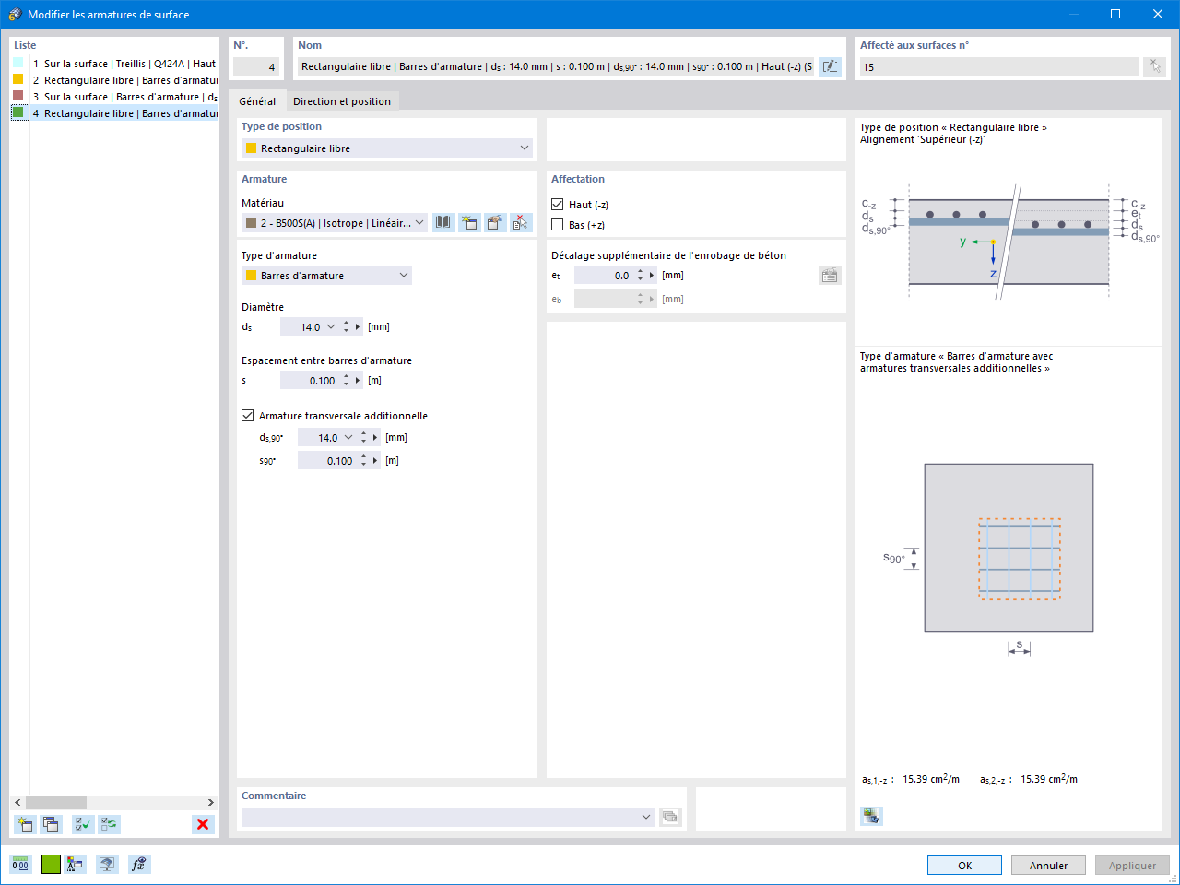1180x885 pixels.
Task: Click the green colour swatch in the bottom toolbar
Action: click(51, 864)
